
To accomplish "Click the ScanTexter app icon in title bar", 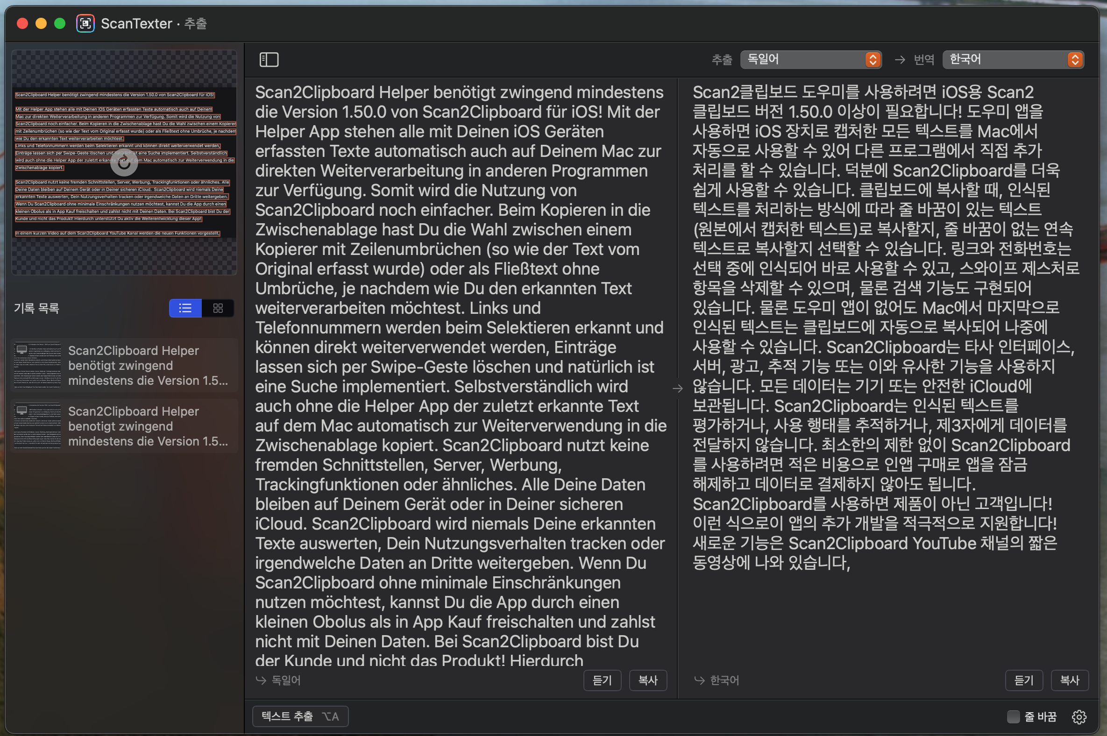I will tap(85, 23).
